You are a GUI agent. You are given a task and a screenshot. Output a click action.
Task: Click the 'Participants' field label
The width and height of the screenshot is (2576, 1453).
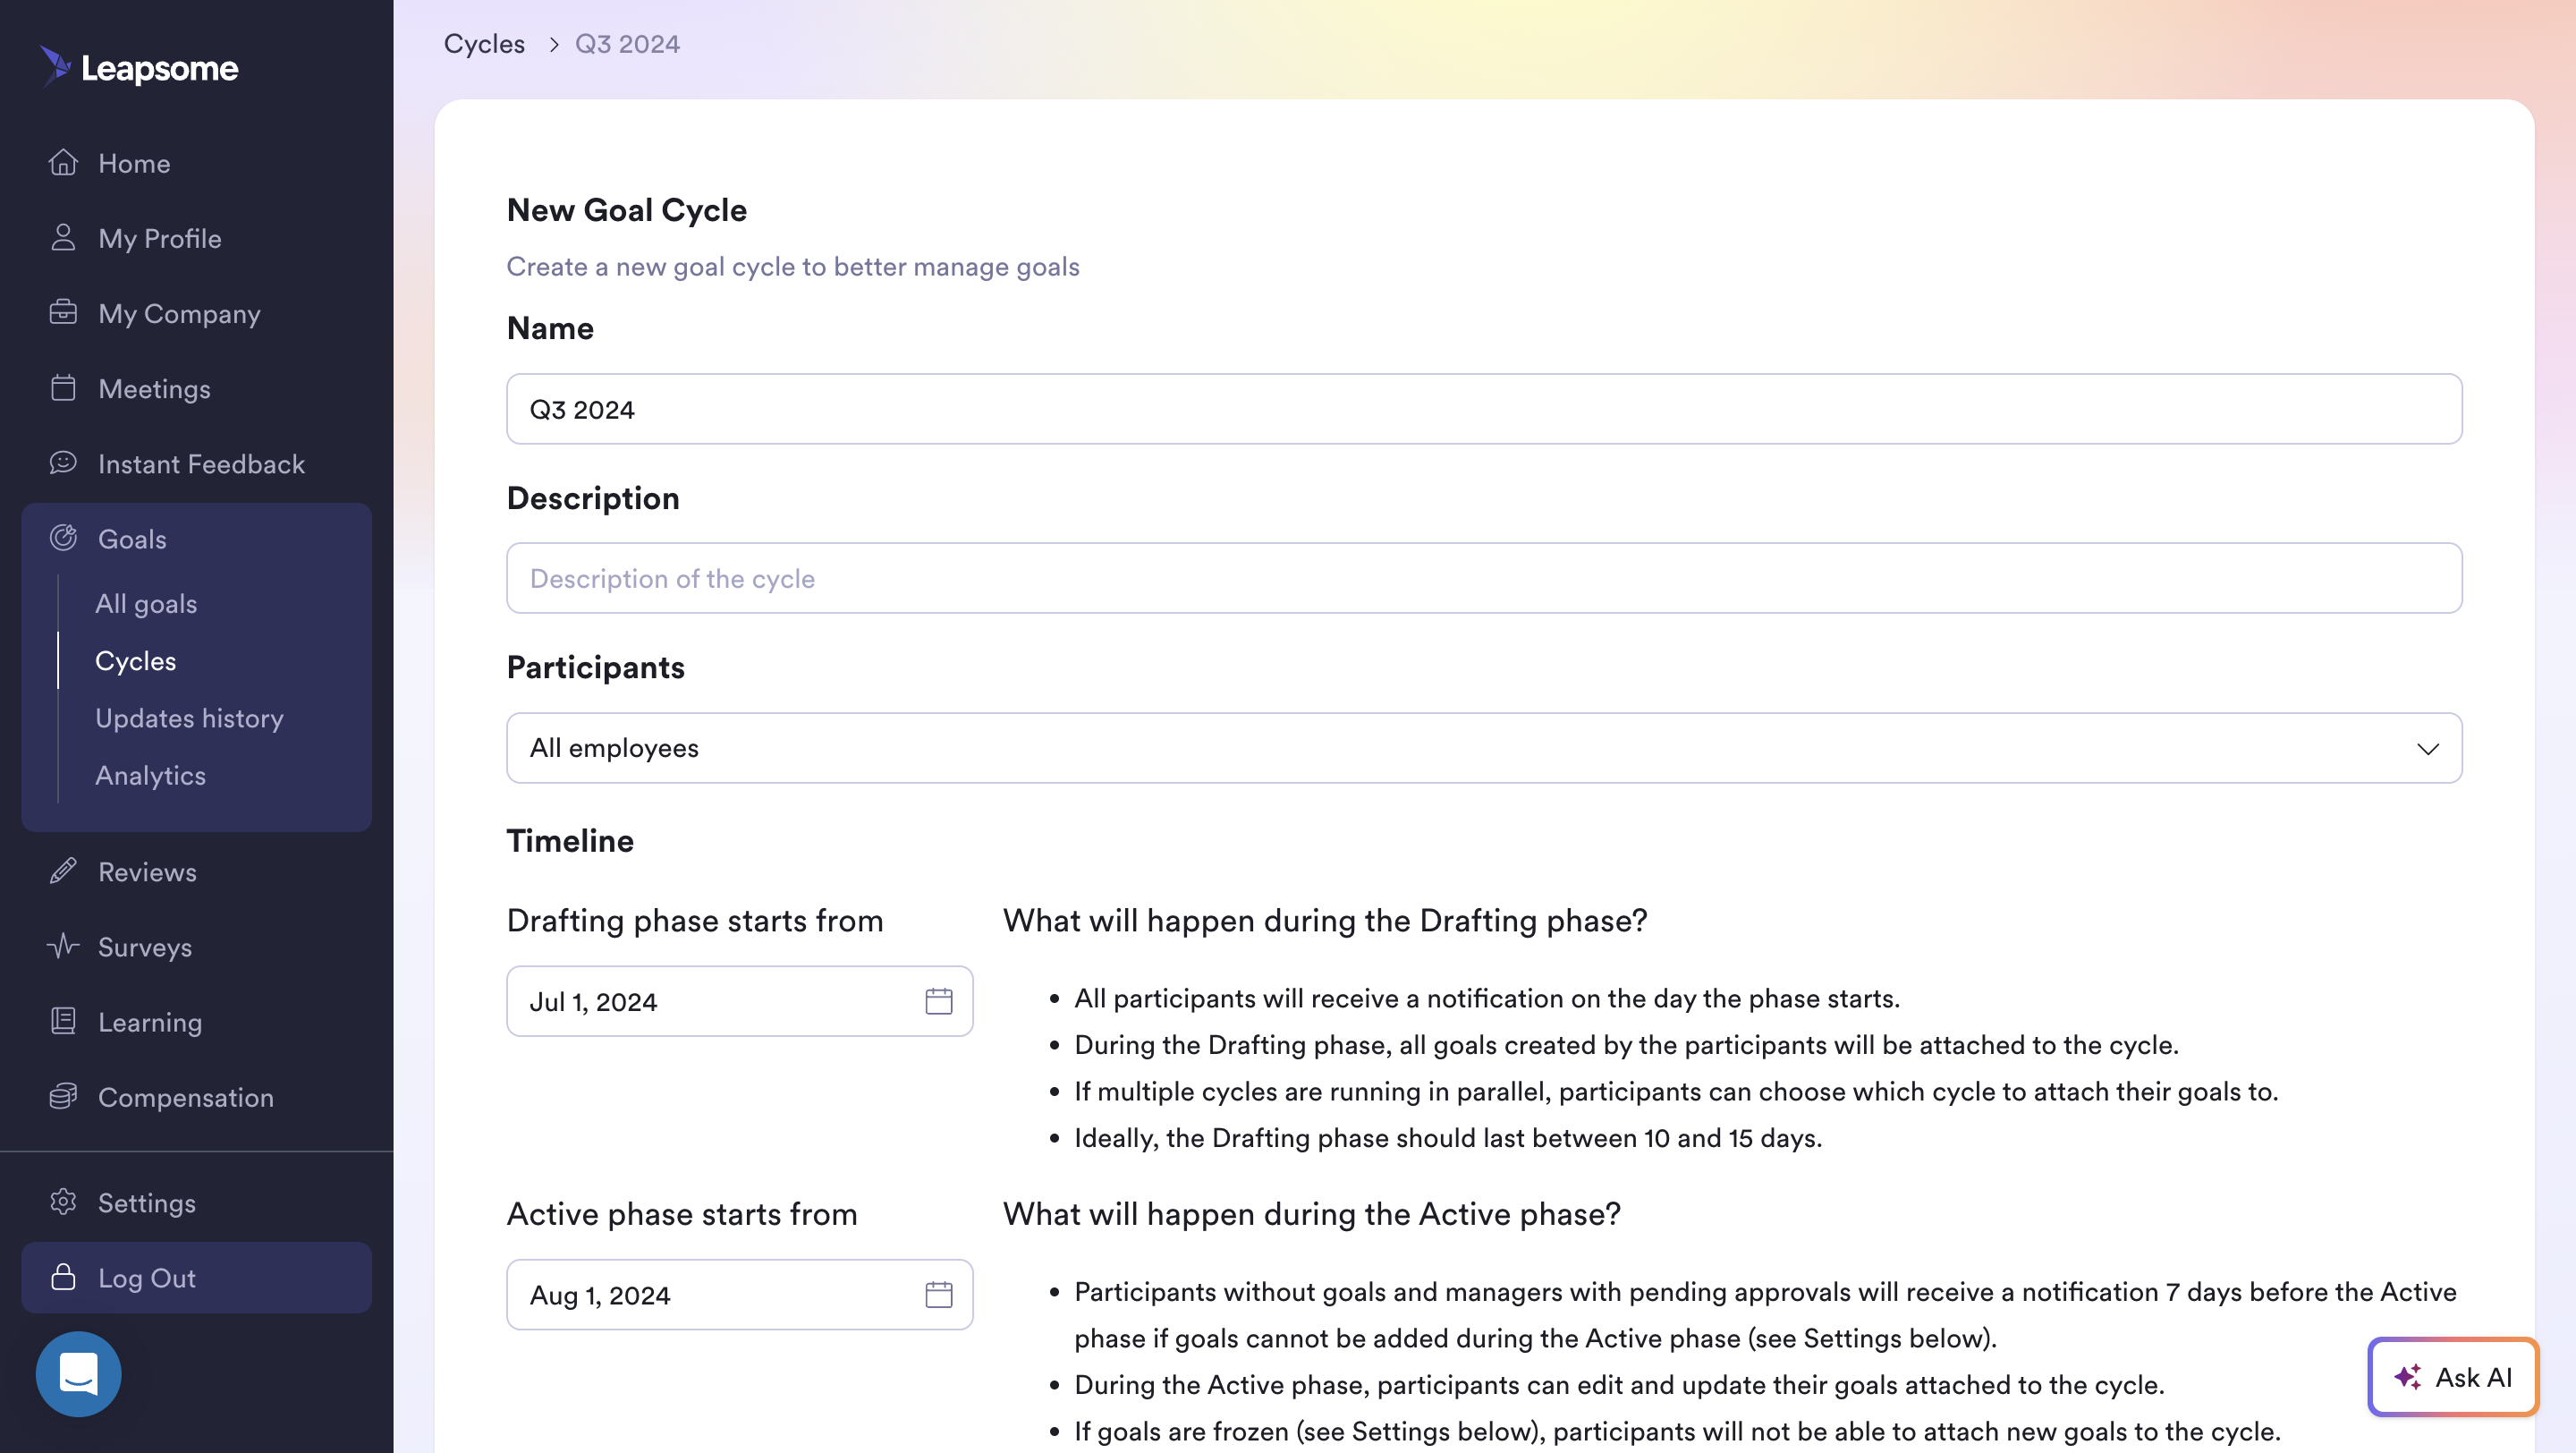(595, 667)
